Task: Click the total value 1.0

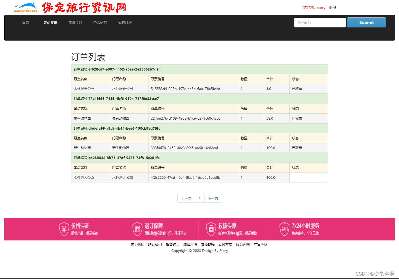Action: coord(269,89)
